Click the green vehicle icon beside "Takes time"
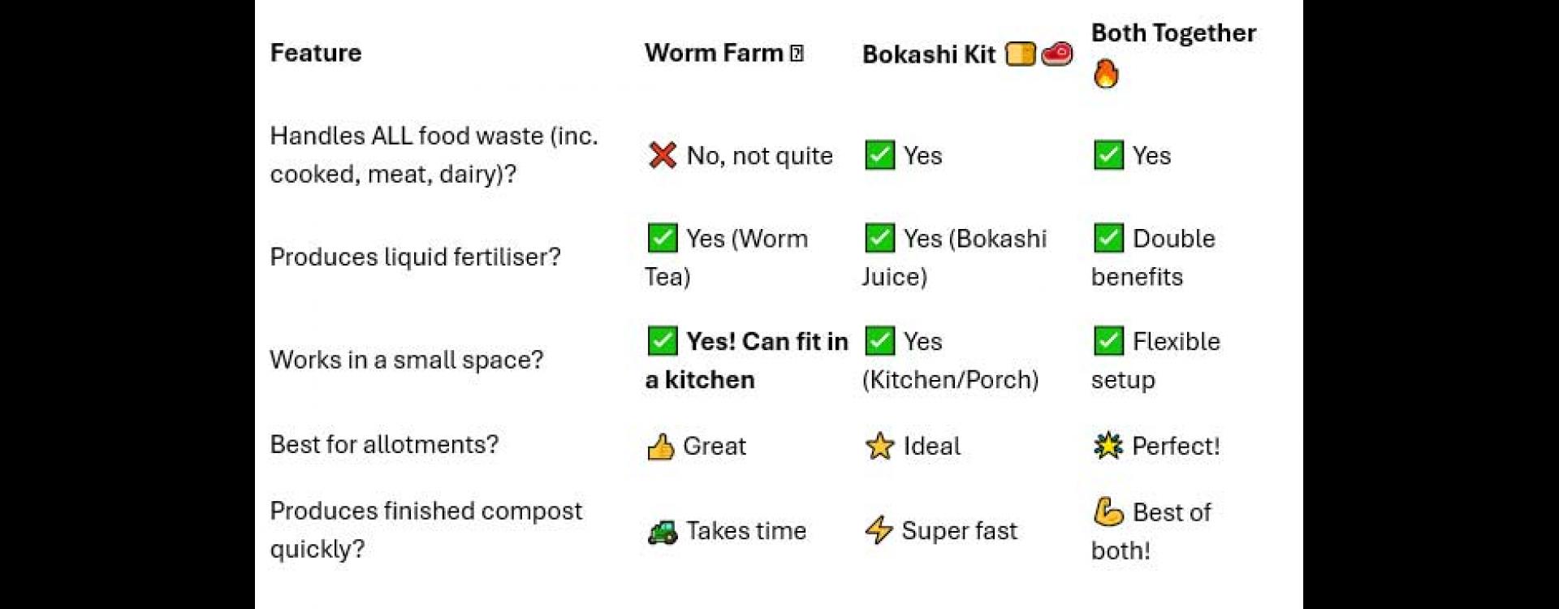 pyautogui.click(x=663, y=532)
